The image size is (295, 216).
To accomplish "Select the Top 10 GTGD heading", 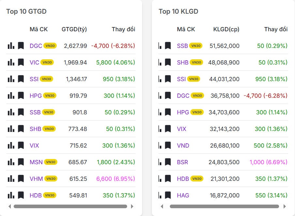I will (x=26, y=11).
